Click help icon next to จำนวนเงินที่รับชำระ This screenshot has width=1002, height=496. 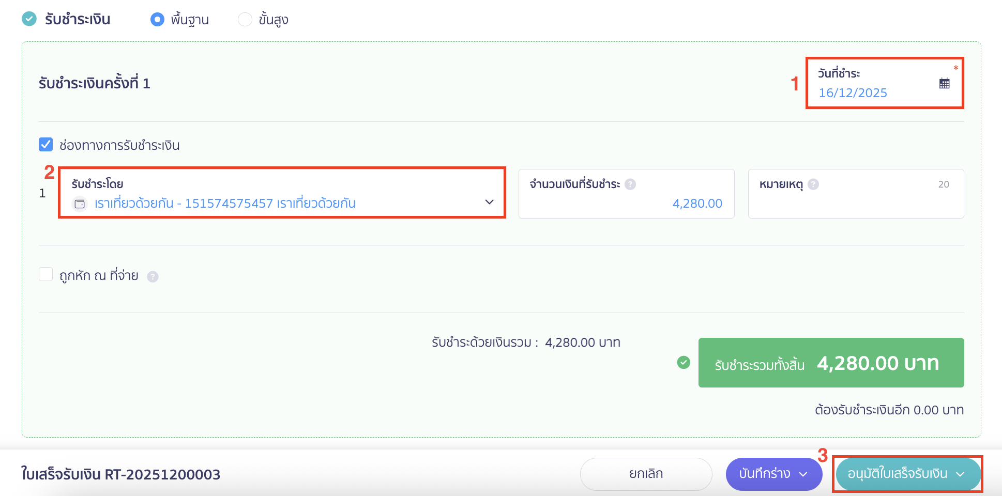(630, 184)
